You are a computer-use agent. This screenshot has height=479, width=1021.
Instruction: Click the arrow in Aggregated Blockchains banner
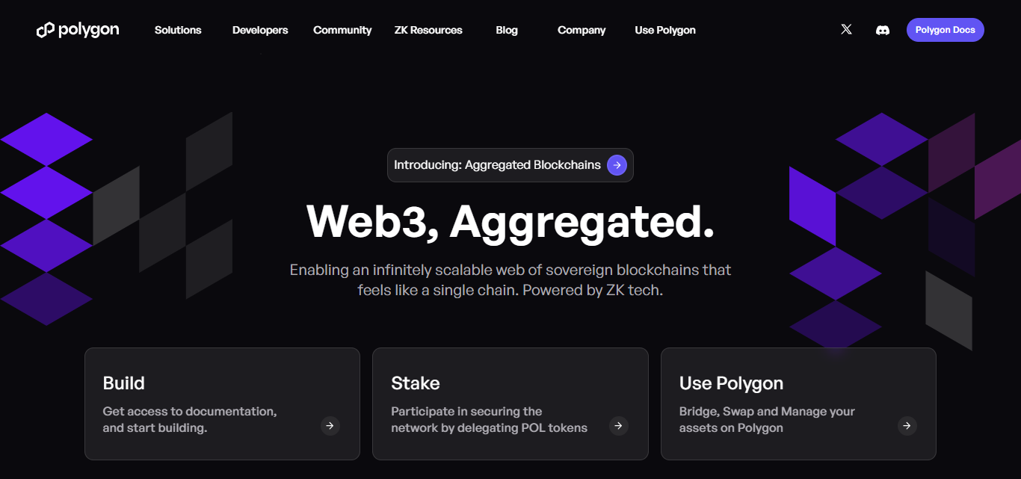[x=617, y=165]
